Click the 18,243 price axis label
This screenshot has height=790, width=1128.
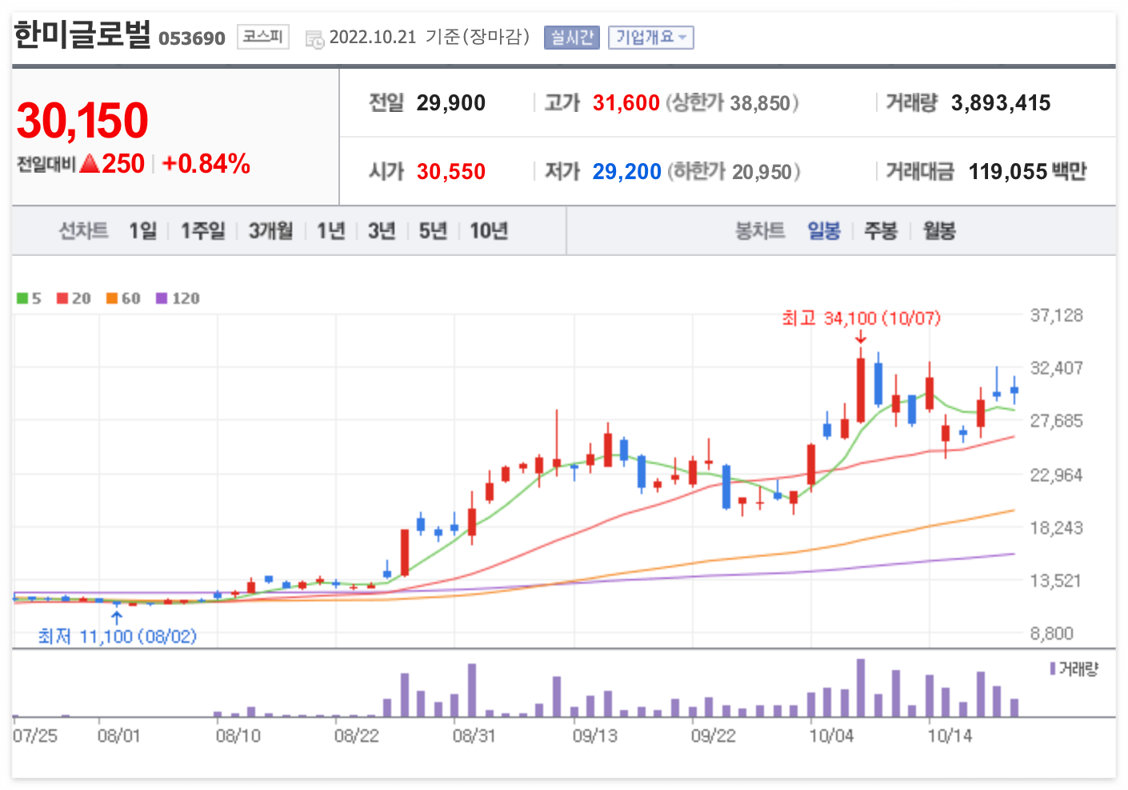point(1056,528)
